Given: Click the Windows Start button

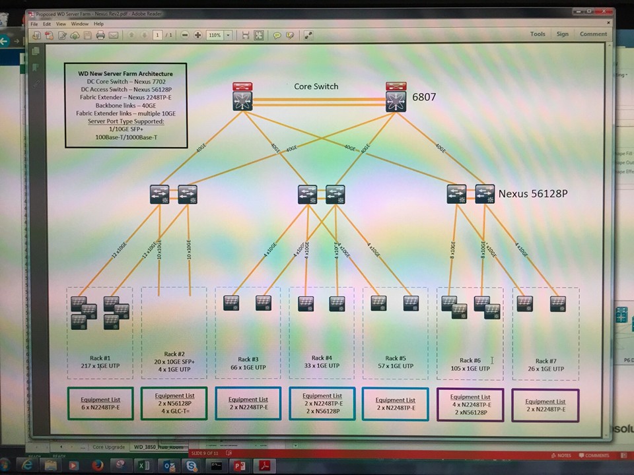Looking at the screenshot, I should [x=5, y=465].
